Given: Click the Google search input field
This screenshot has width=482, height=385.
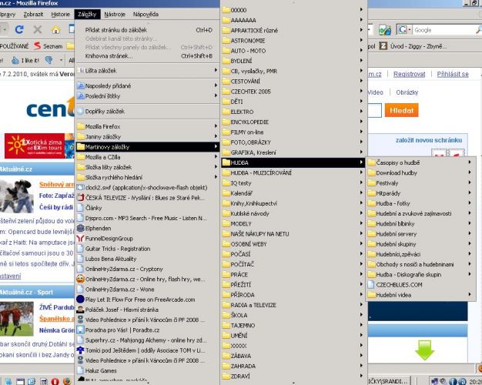Looking at the screenshot, I should coord(445,30).
